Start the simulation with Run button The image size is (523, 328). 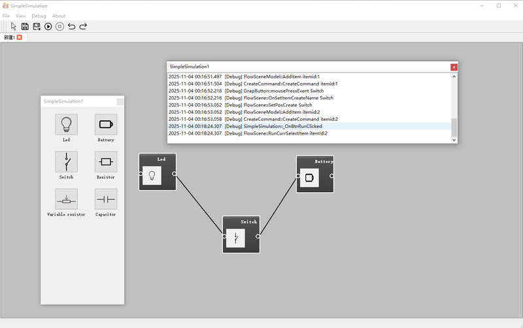point(48,26)
